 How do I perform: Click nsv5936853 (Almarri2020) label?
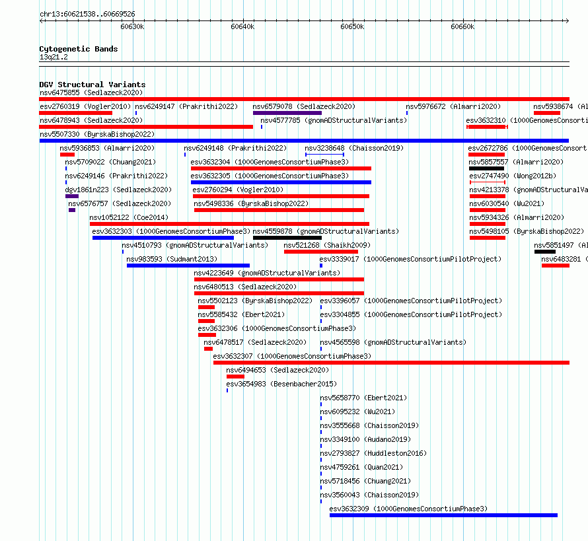pyautogui.click(x=107, y=148)
